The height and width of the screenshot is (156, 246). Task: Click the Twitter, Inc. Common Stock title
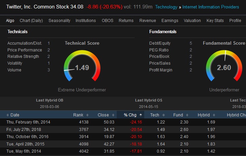click(x=38, y=7)
